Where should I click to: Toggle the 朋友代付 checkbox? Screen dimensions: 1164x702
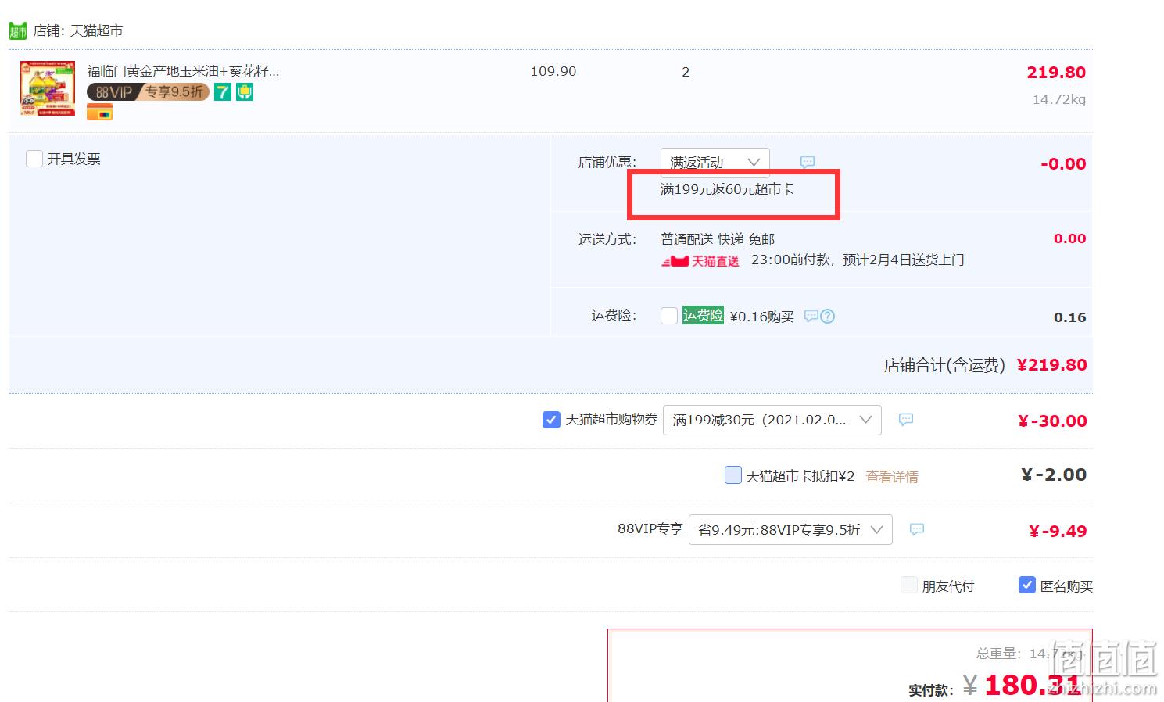(x=909, y=586)
